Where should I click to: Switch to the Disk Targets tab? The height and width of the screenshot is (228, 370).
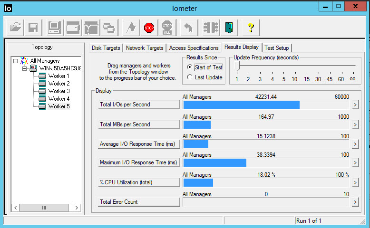[106, 48]
